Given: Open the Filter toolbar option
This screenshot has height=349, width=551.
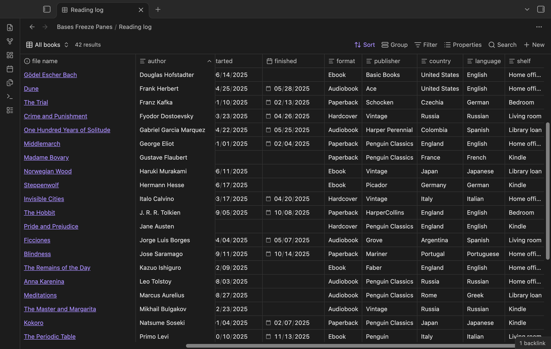Looking at the screenshot, I should [426, 45].
